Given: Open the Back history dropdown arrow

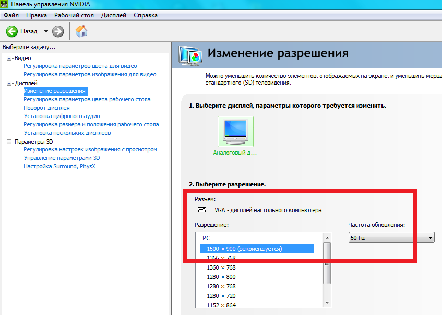Looking at the screenshot, I should tap(46, 31).
